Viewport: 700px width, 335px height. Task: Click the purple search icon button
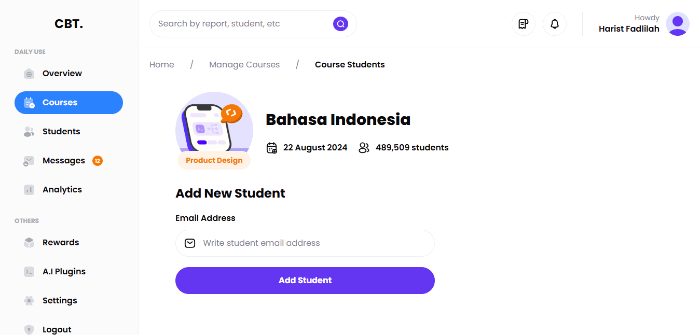[340, 24]
